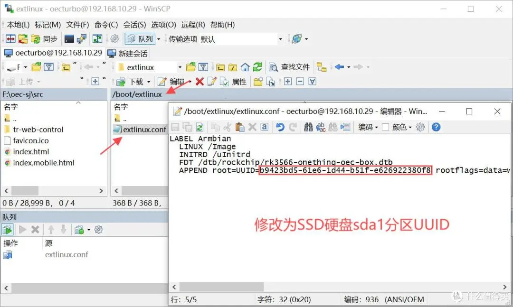The width and height of the screenshot is (513, 307).
Task: Open the 选项(O) menu
Action: coord(163,25)
